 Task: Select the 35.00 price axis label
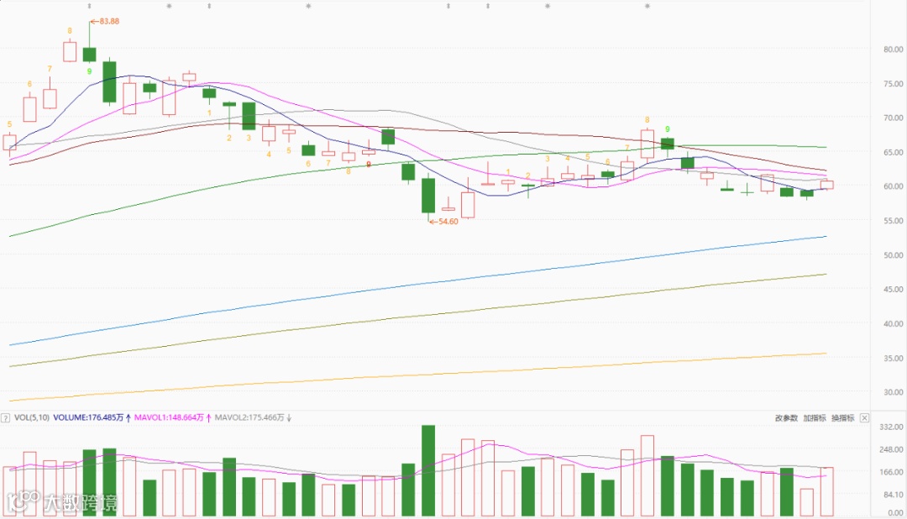click(x=893, y=358)
